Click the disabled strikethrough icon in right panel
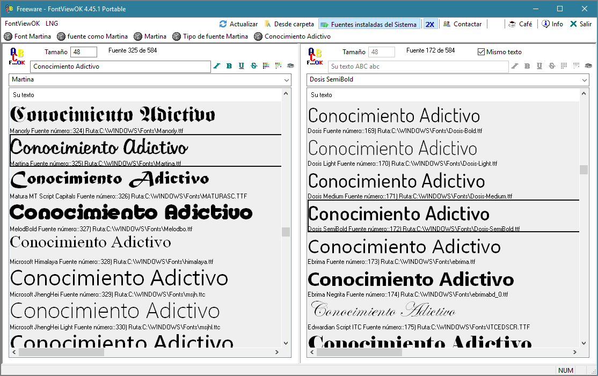This screenshot has height=376, width=598. tap(552, 66)
